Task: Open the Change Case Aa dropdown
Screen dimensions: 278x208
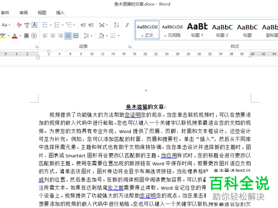Action: 6,25
